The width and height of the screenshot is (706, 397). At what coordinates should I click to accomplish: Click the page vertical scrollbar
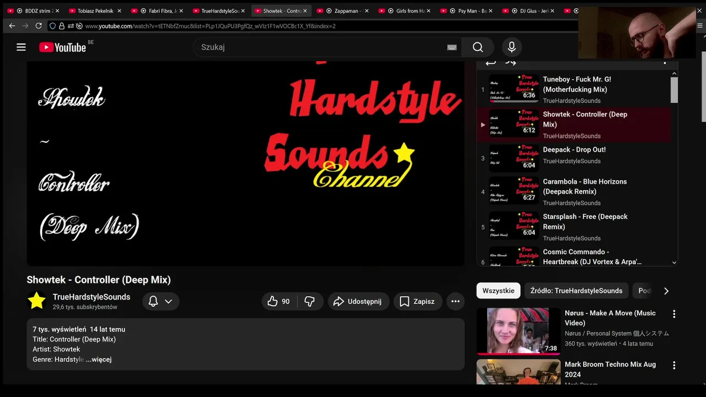(703, 87)
